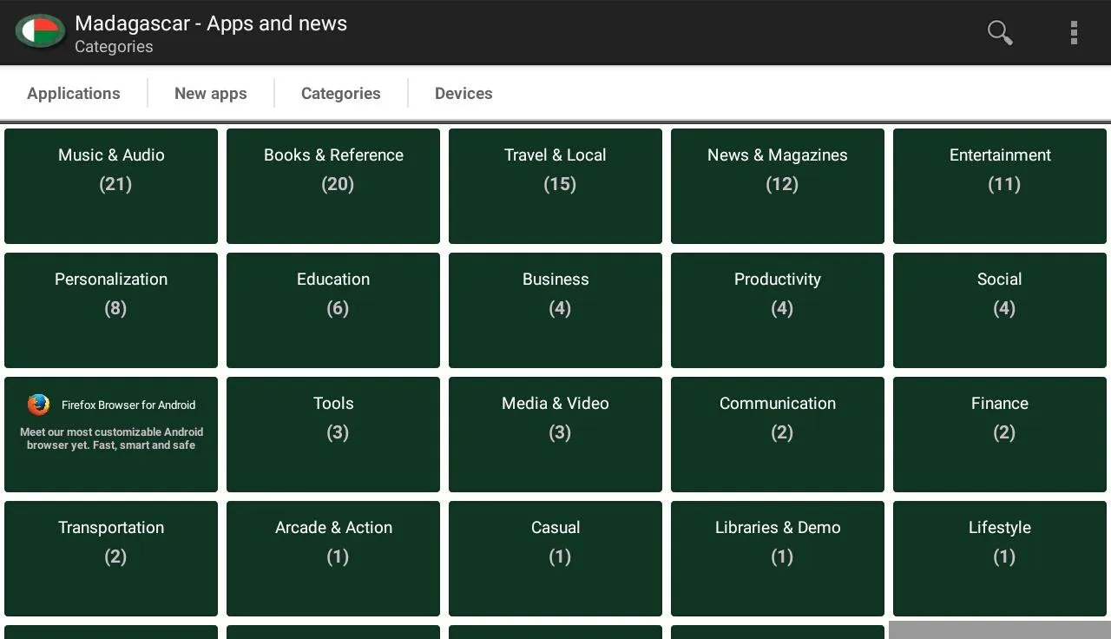Open the Business category tile

click(555, 310)
